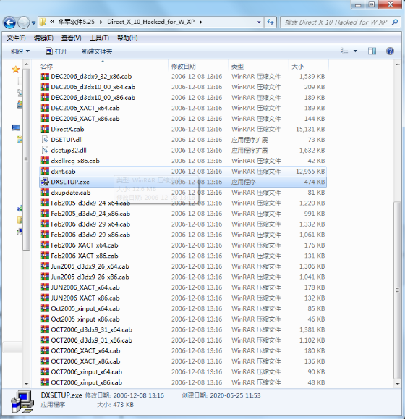
Task: Select OCT2006_xinput_x86.cab icon
Action: pyautogui.click(x=45, y=382)
